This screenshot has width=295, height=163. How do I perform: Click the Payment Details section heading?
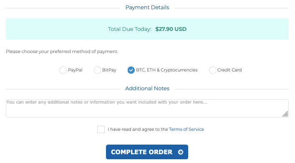(x=147, y=8)
